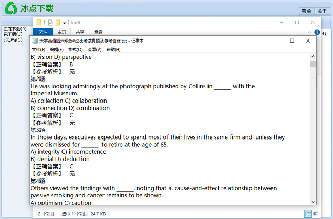This screenshot has height=219, width=333.
Task: Select 已下载(1) in the left list
Action: [x=13, y=34]
